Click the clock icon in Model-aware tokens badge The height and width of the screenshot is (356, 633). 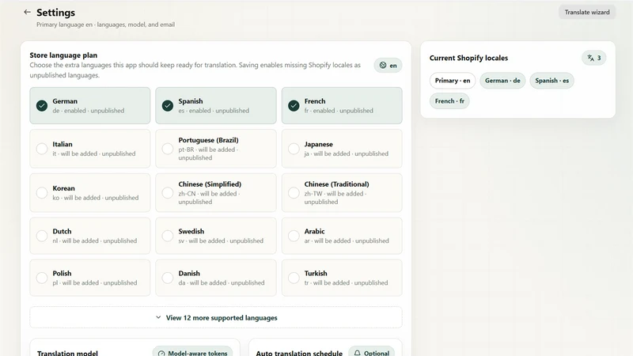point(161,354)
